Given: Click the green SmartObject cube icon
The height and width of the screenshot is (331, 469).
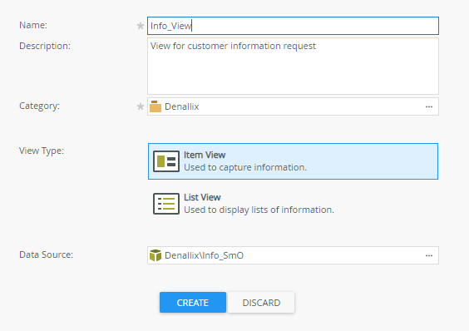Looking at the screenshot, I should coord(156,255).
